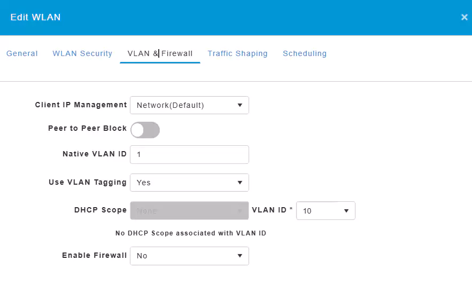Open the Traffic Shaping tab
This screenshot has height=284, width=472.
click(237, 53)
